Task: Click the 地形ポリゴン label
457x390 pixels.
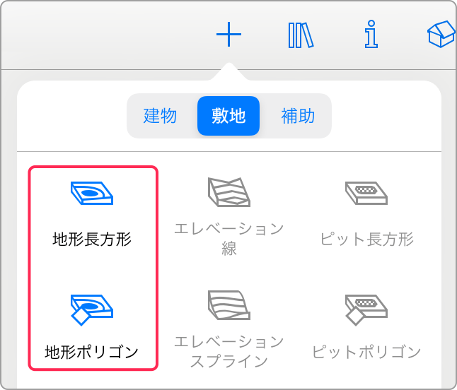Action: pyautogui.click(x=91, y=352)
